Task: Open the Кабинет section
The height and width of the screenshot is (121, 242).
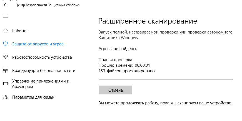Action: click(x=20, y=30)
